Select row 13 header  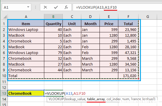coord(4,93)
